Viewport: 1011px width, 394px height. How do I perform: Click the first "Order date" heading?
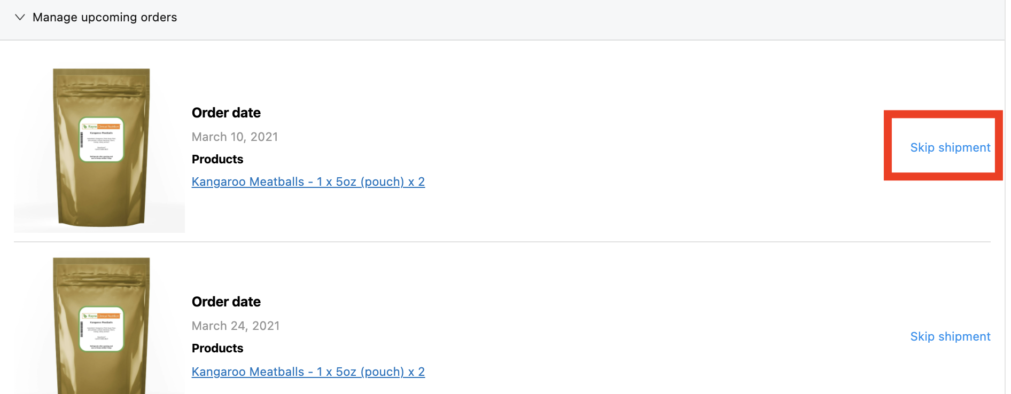(x=226, y=113)
